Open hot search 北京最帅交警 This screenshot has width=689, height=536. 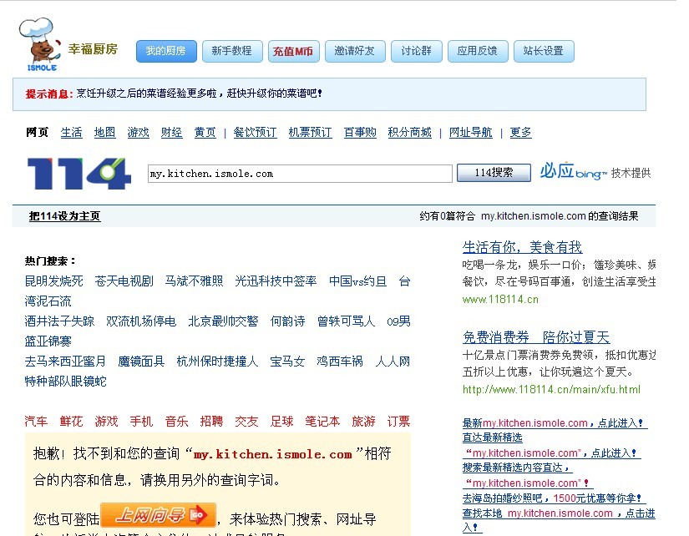(x=223, y=321)
